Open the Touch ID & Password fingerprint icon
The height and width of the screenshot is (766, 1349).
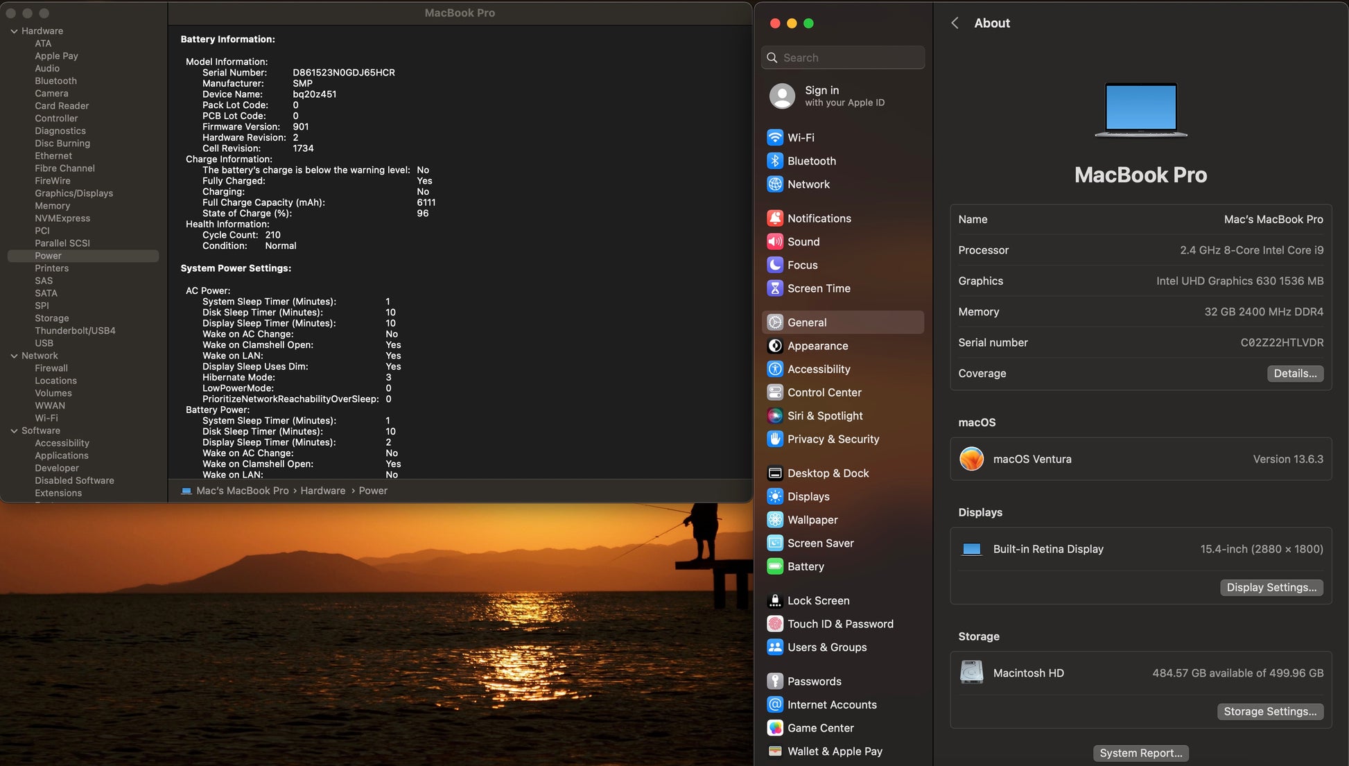pos(775,624)
